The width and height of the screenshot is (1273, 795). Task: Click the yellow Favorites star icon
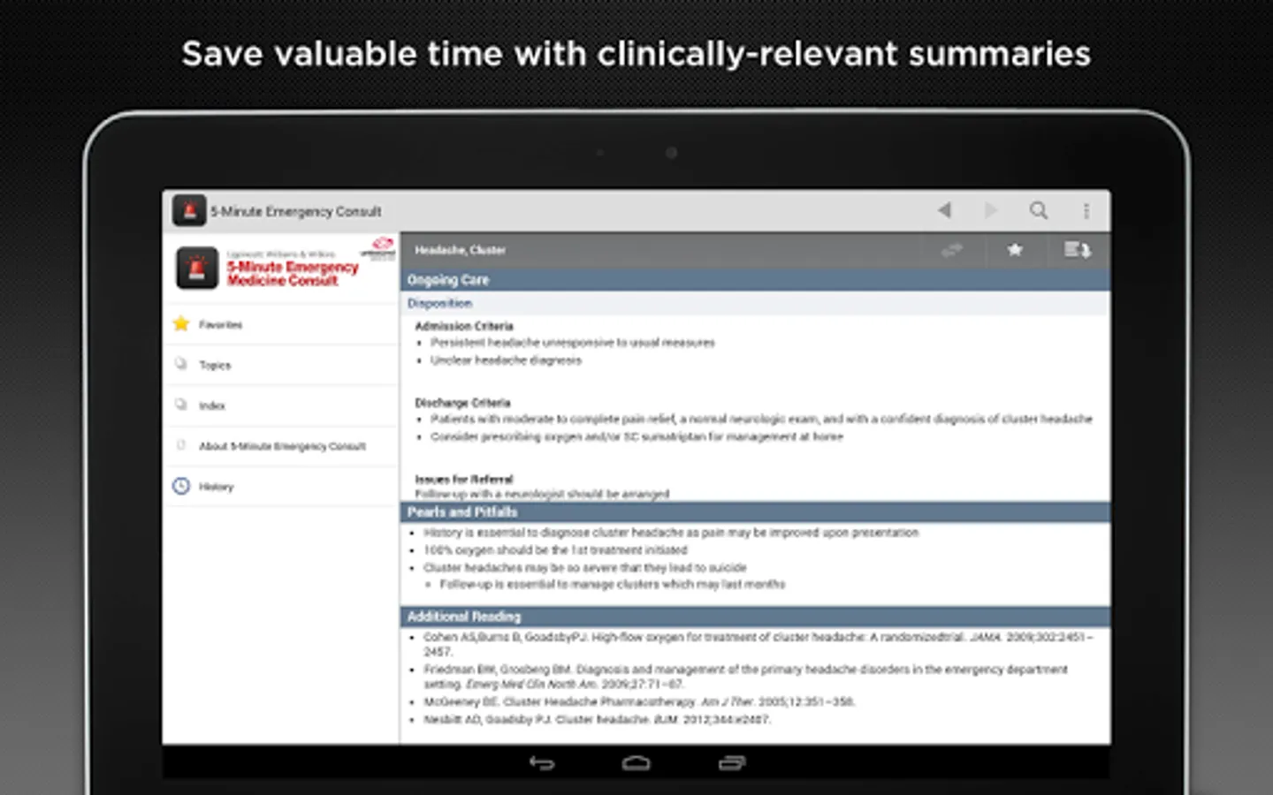coord(181,323)
